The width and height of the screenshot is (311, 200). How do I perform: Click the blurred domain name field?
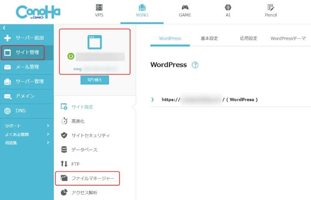coord(100,57)
